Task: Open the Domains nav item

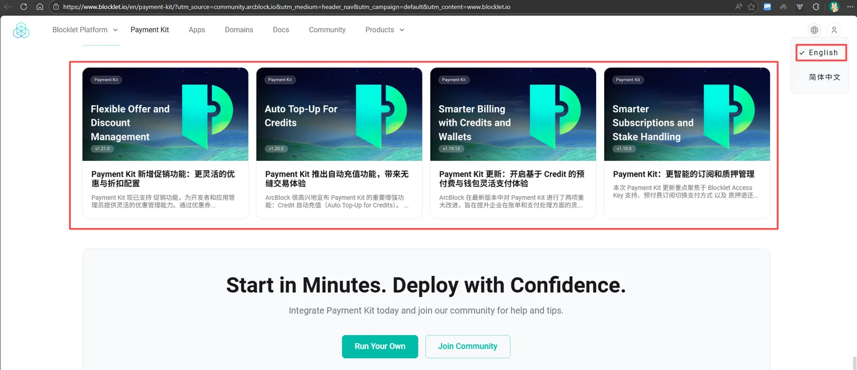Action: tap(239, 30)
